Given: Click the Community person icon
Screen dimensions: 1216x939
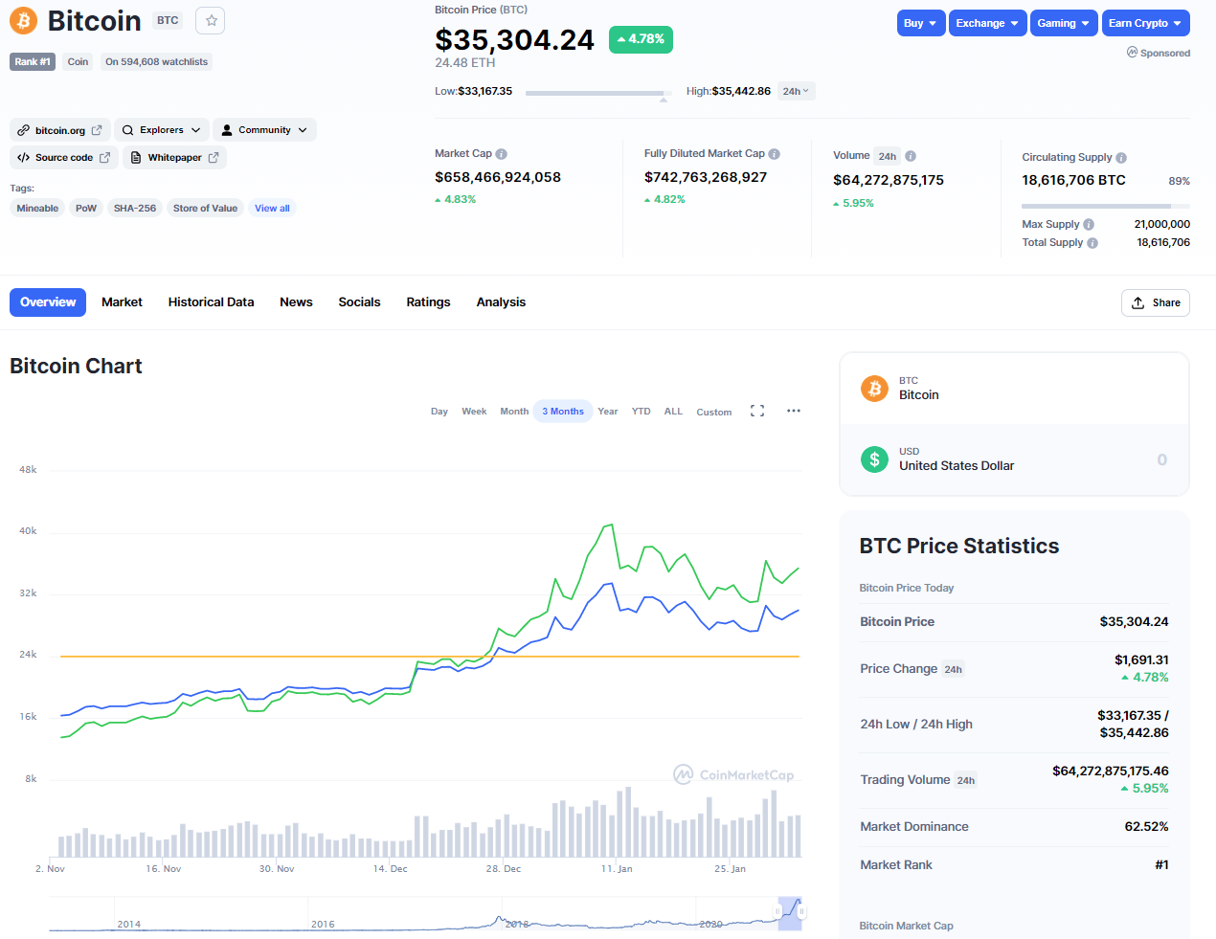Looking at the screenshot, I should [x=227, y=130].
